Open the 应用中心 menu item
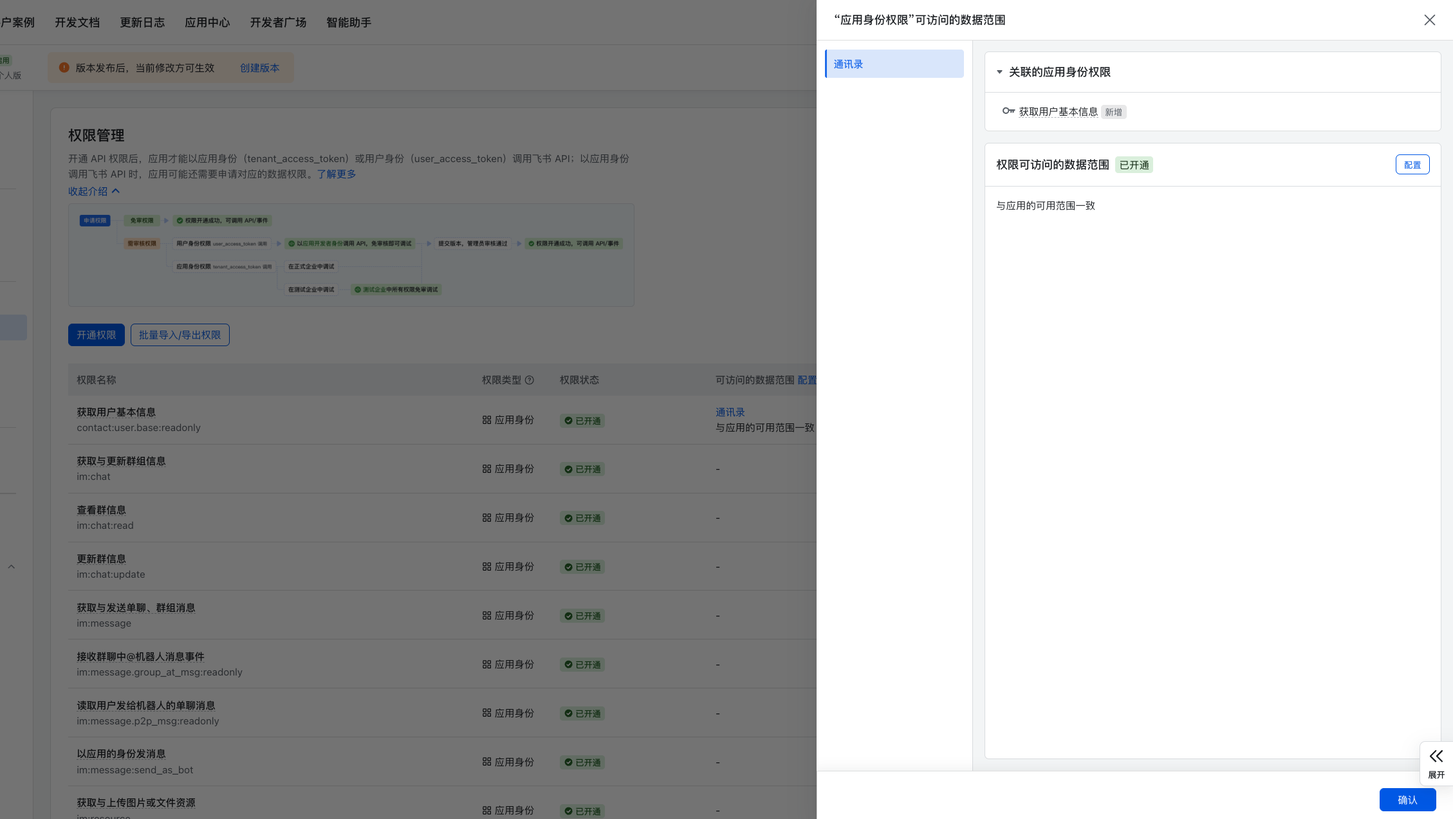Image resolution: width=1453 pixels, height=819 pixels. coord(207,23)
